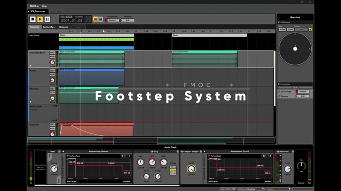Open the Help menu
This screenshot has height=191, width=341.
[44, 6]
